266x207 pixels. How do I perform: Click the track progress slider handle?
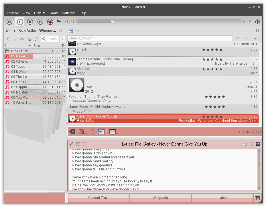(x=113, y=21)
